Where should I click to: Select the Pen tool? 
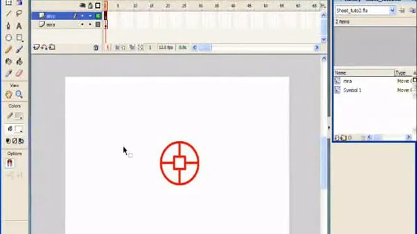(8, 26)
